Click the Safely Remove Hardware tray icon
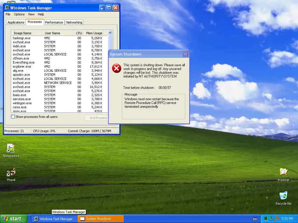The height and width of the screenshot is (223, 298). (271, 219)
